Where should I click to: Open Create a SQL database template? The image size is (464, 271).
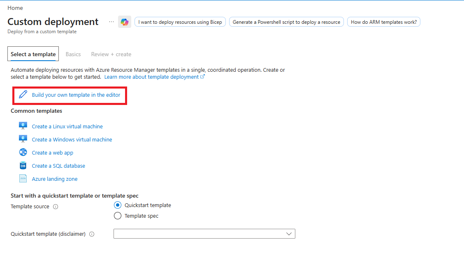click(x=58, y=166)
